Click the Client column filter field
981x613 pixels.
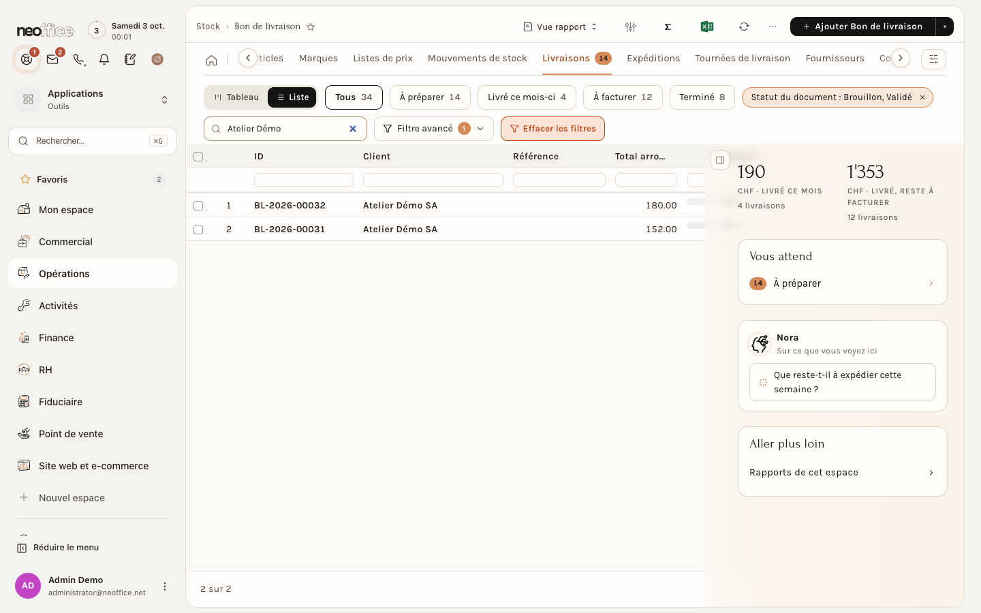(433, 180)
